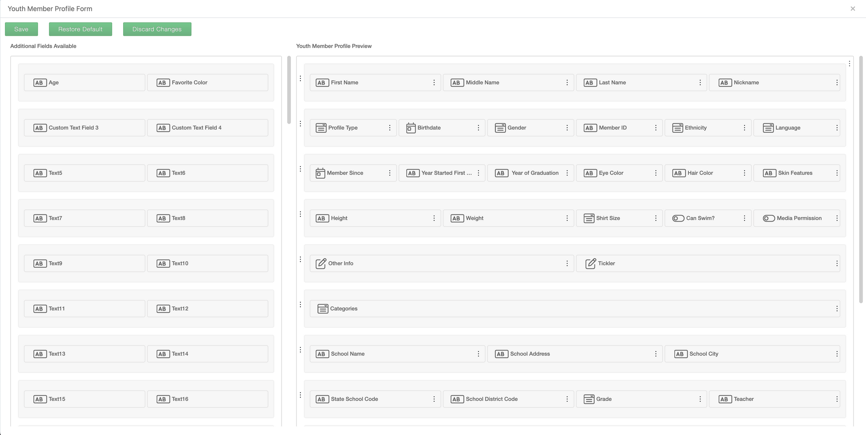Screen dimensions: 866x435
Task: Click the row handle for the Other Info row
Action: [x=300, y=259]
